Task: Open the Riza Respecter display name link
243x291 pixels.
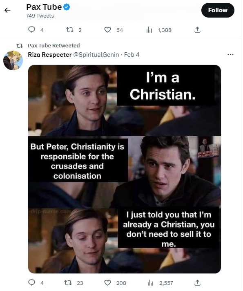Action: click(50, 55)
